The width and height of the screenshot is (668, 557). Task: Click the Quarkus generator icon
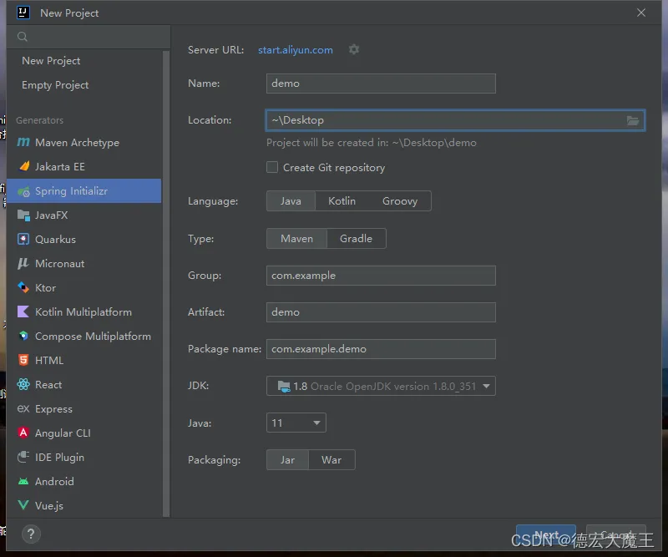[x=23, y=239]
